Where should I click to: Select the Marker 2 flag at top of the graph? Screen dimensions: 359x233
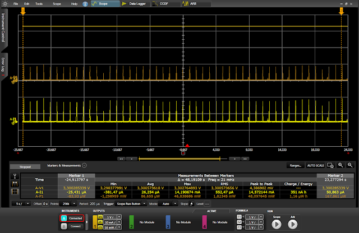click(x=341, y=11)
